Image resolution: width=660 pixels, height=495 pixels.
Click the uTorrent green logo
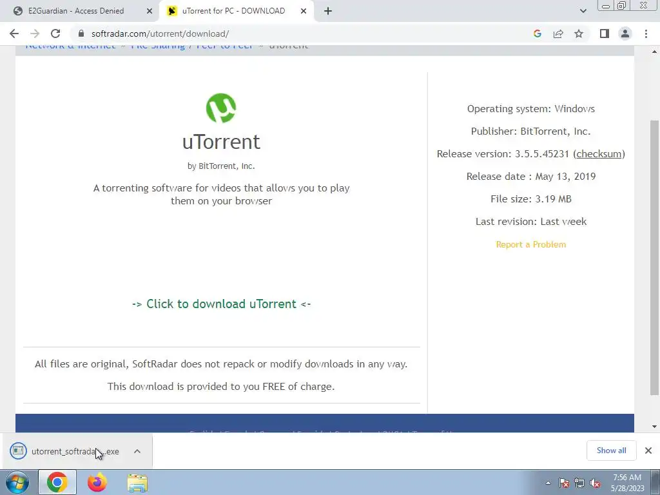tap(221, 108)
